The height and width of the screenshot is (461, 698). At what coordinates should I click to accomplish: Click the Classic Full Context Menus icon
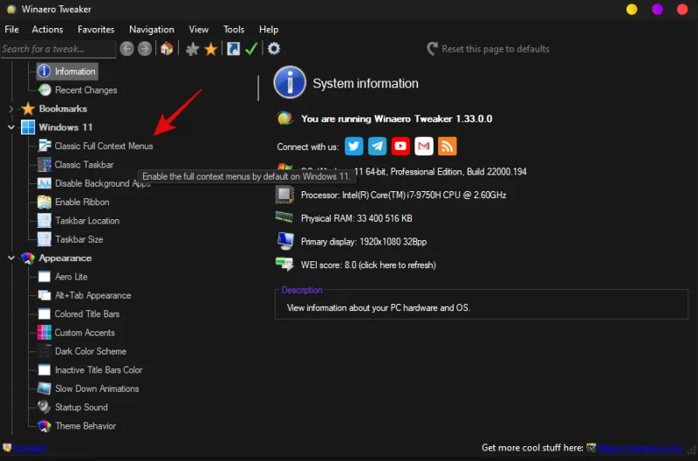[x=44, y=146]
